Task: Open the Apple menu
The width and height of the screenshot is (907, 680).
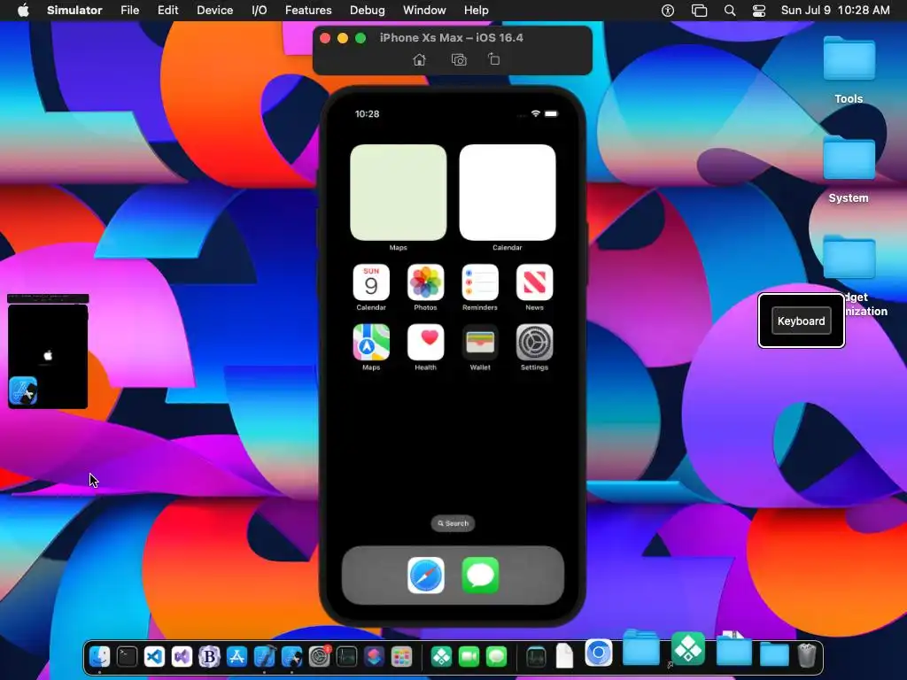Action: (x=22, y=11)
